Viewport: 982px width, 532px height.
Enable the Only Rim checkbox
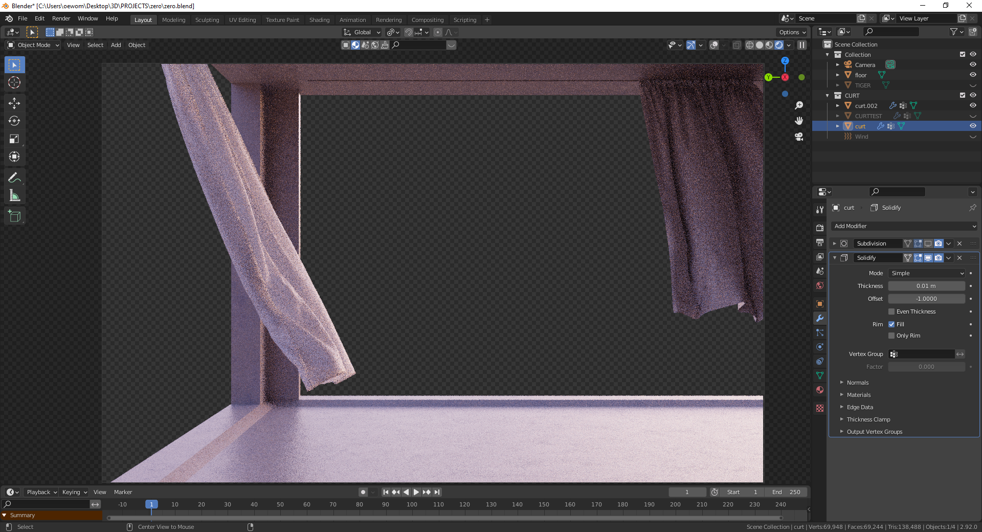coord(891,336)
